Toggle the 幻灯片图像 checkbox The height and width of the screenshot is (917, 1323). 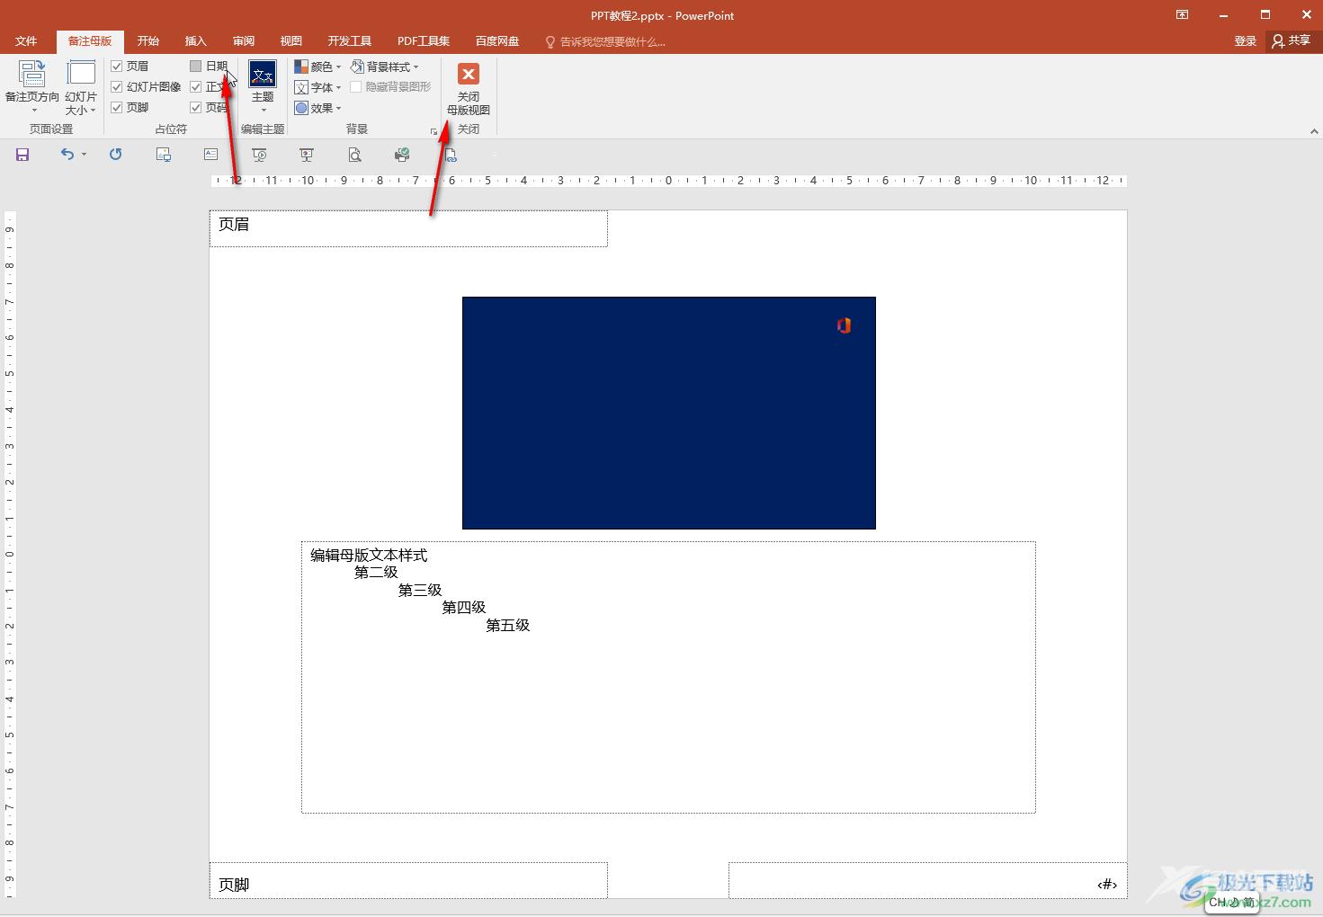[117, 87]
